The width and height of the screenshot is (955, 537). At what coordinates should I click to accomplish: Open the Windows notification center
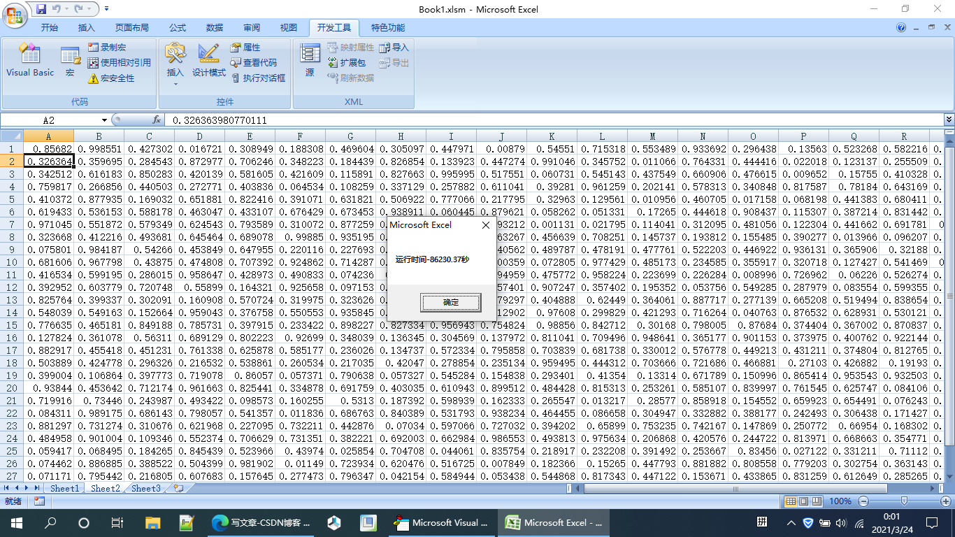[932, 523]
